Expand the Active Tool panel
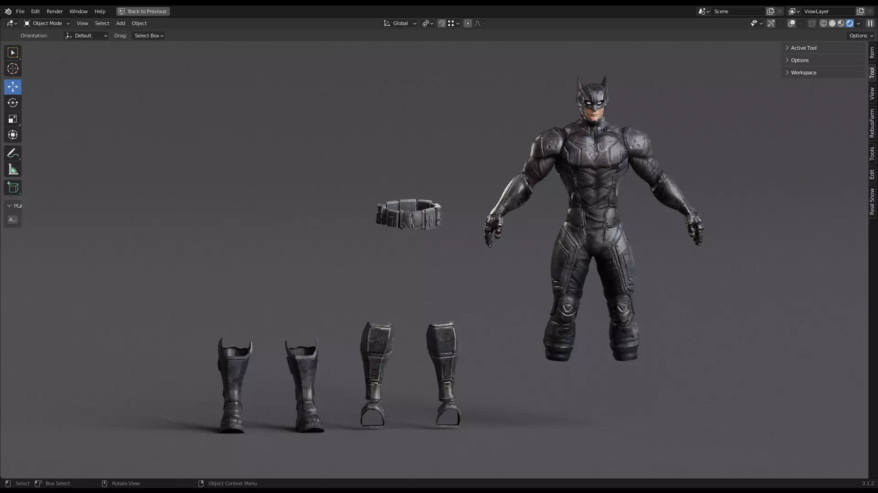 [823, 48]
